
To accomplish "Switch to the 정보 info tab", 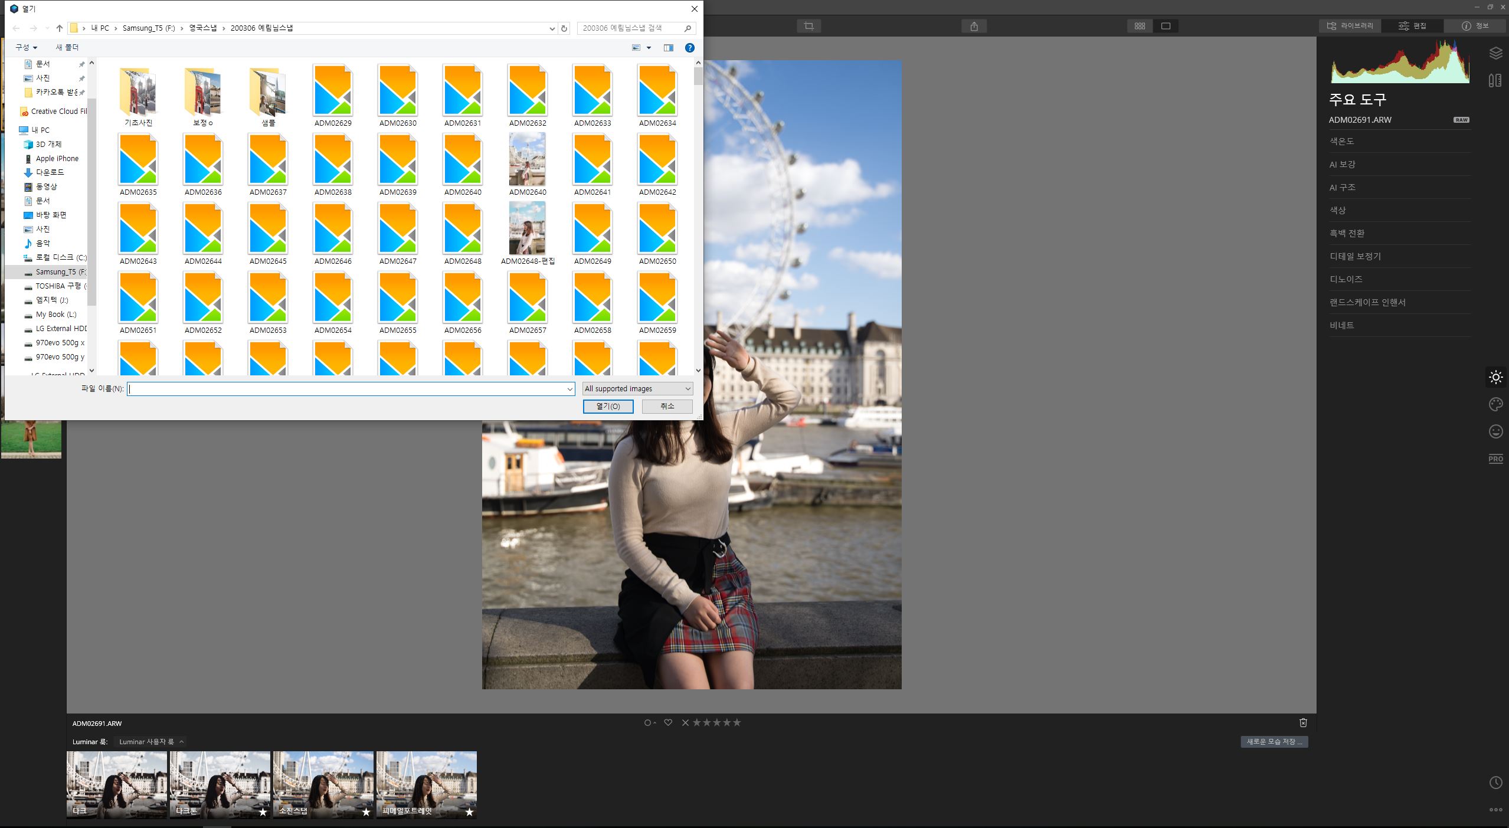I will click(1475, 26).
